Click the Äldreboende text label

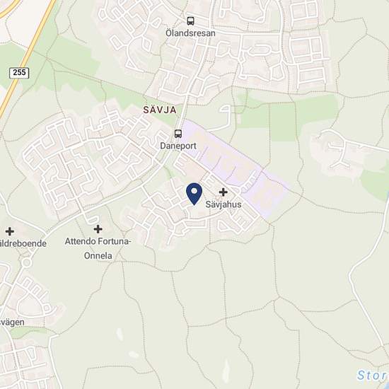pyautogui.click(x=23, y=243)
